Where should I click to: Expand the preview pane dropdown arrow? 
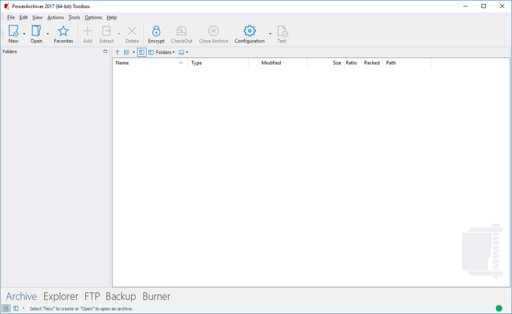(x=187, y=52)
